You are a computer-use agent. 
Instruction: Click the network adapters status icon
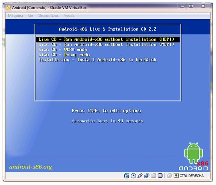pyautogui.click(x=147, y=176)
